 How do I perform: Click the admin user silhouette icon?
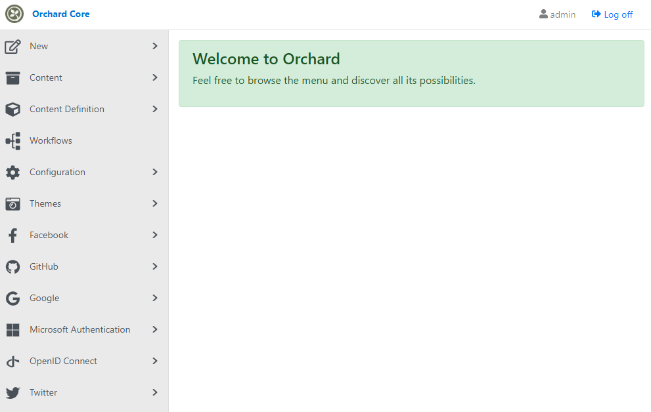543,14
